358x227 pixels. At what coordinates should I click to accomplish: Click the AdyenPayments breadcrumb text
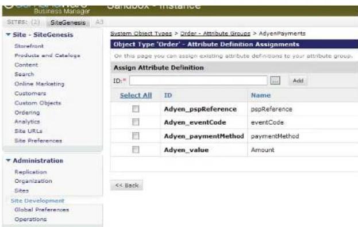pyautogui.click(x=282, y=33)
